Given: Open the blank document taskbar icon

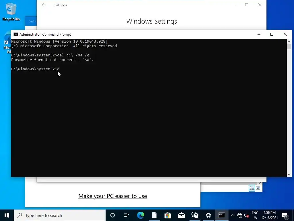Looking at the screenshot, I should tap(154, 215).
